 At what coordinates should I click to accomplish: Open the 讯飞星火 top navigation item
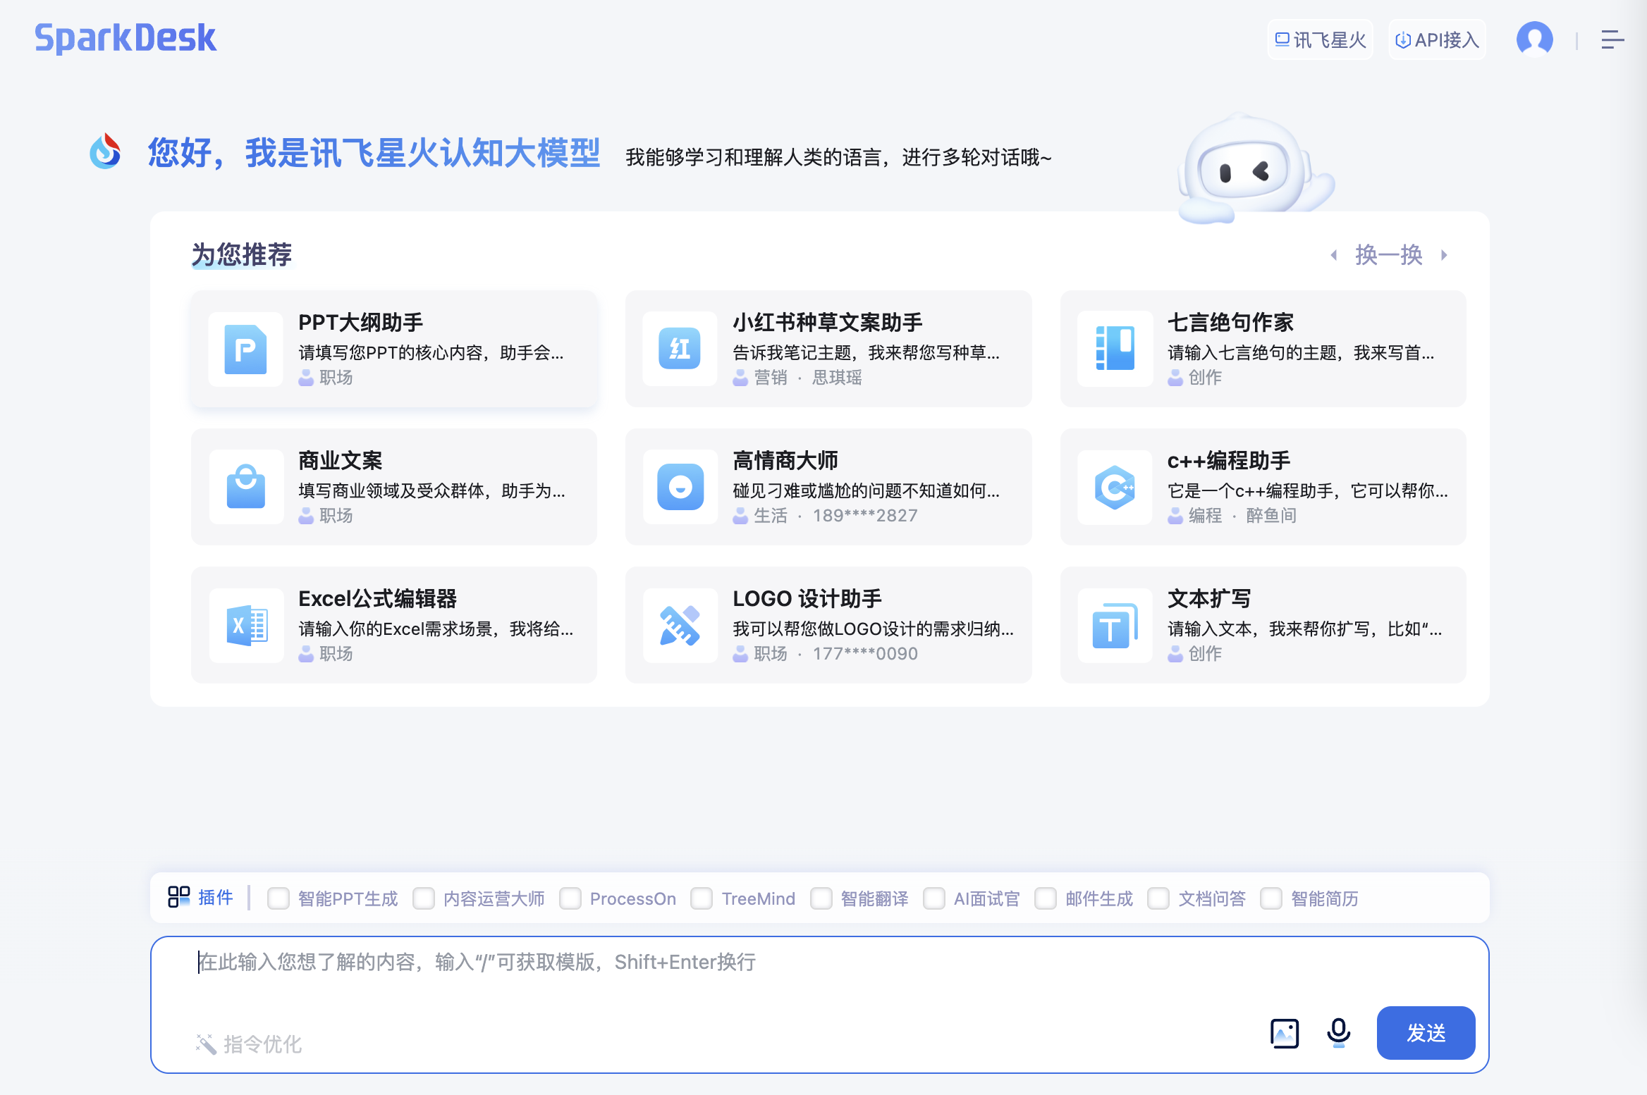1321,40
